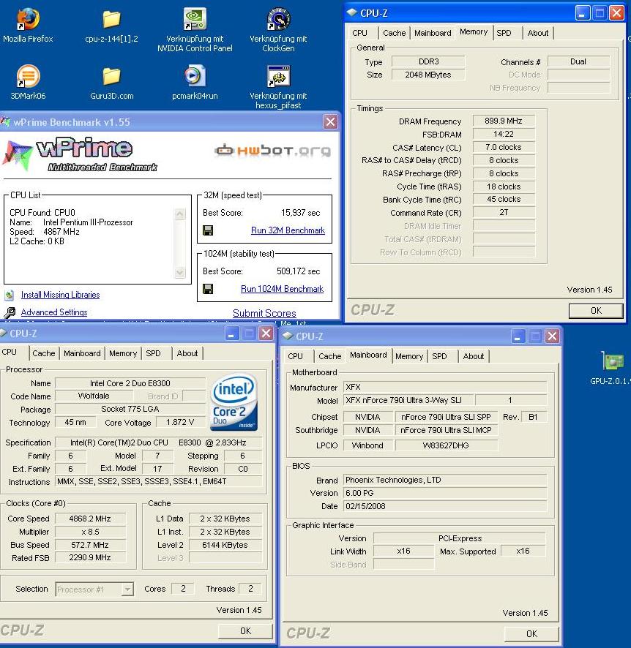Viewport: 631px width, 648px height.
Task: Open About tab in Memory window
Action: click(537, 33)
